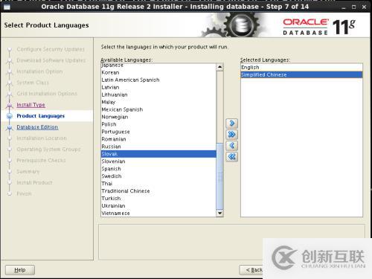372x279 pixels.
Task: Click the Prerequisite Checks step
Action: coord(41,161)
